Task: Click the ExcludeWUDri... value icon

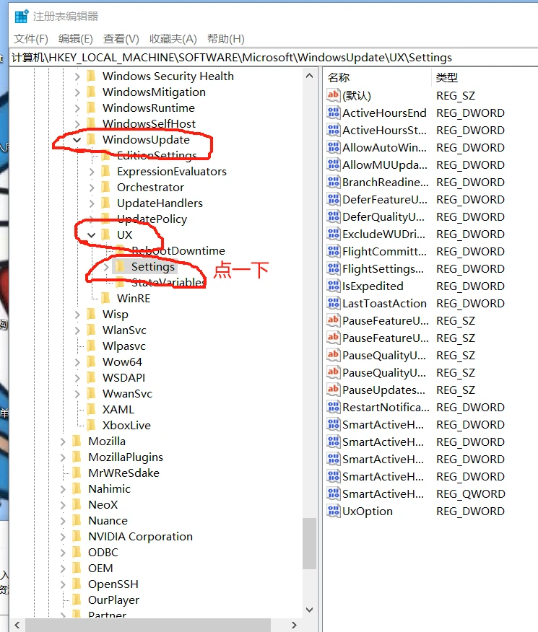Action: tap(333, 234)
